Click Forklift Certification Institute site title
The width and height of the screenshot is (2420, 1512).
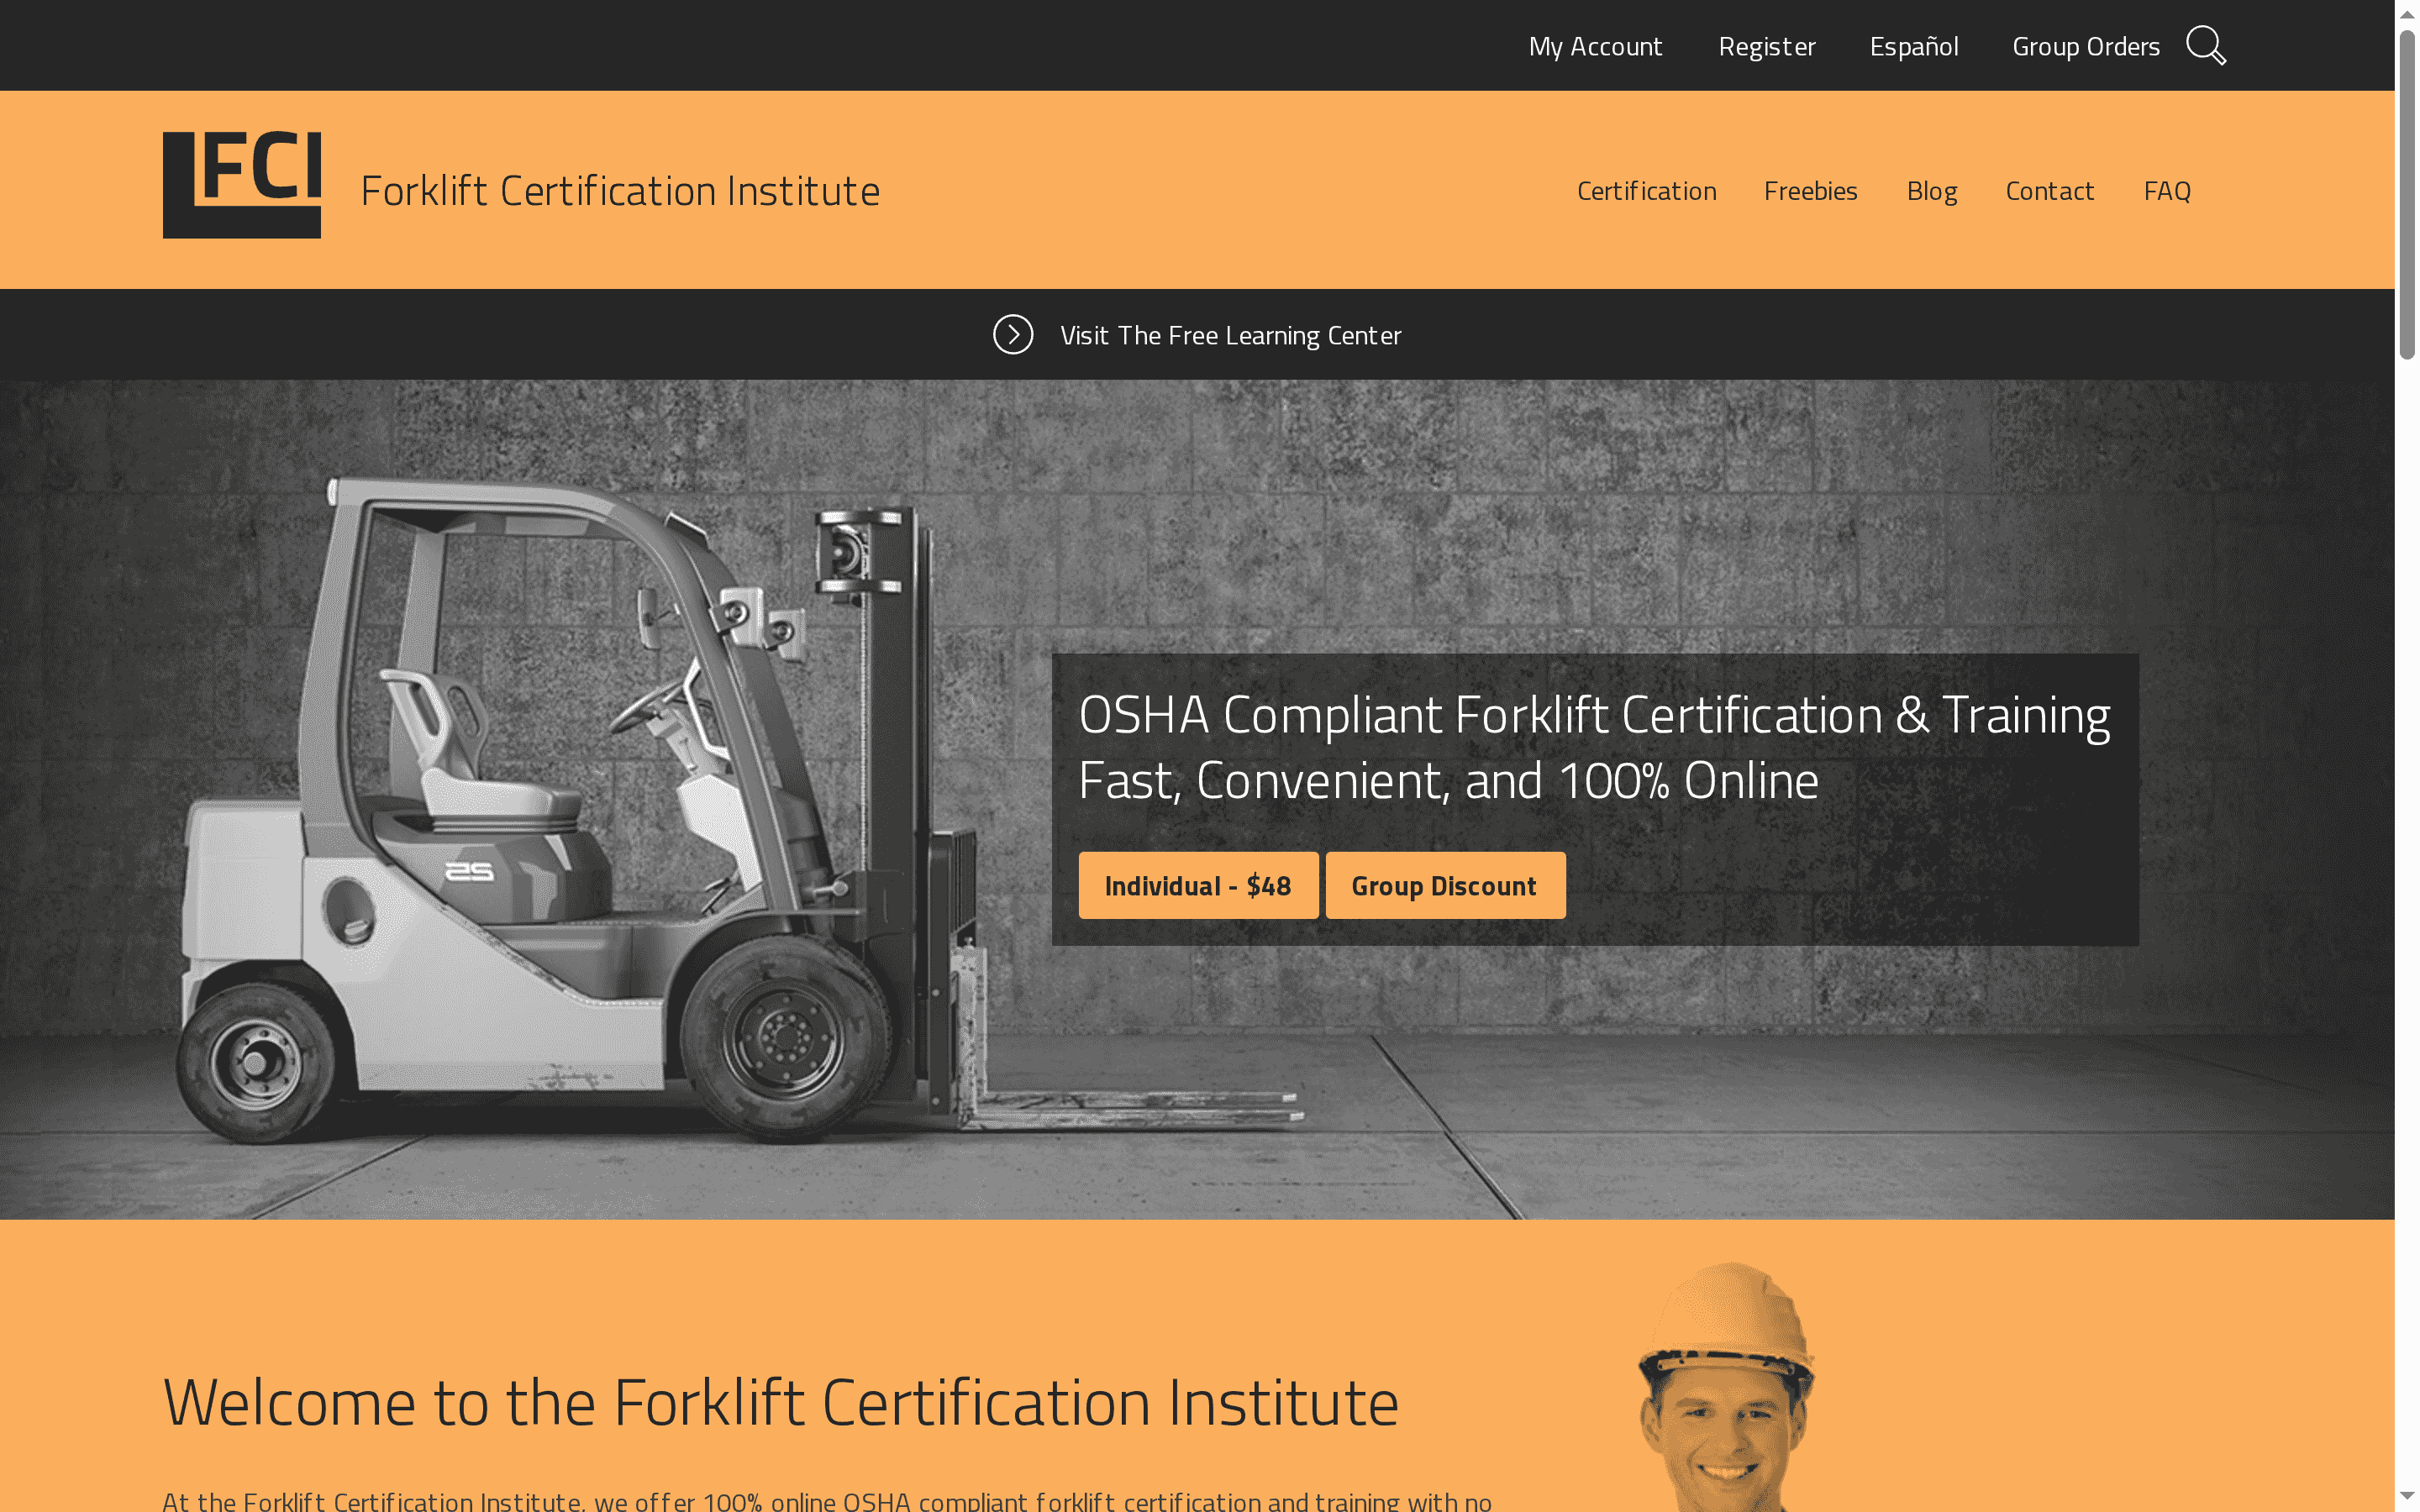[620, 191]
